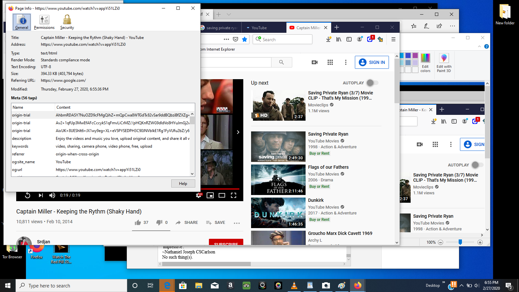The height and width of the screenshot is (292, 519).
Task: Click extension icon with red badge 1
Action: pyautogui.click(x=370, y=39)
